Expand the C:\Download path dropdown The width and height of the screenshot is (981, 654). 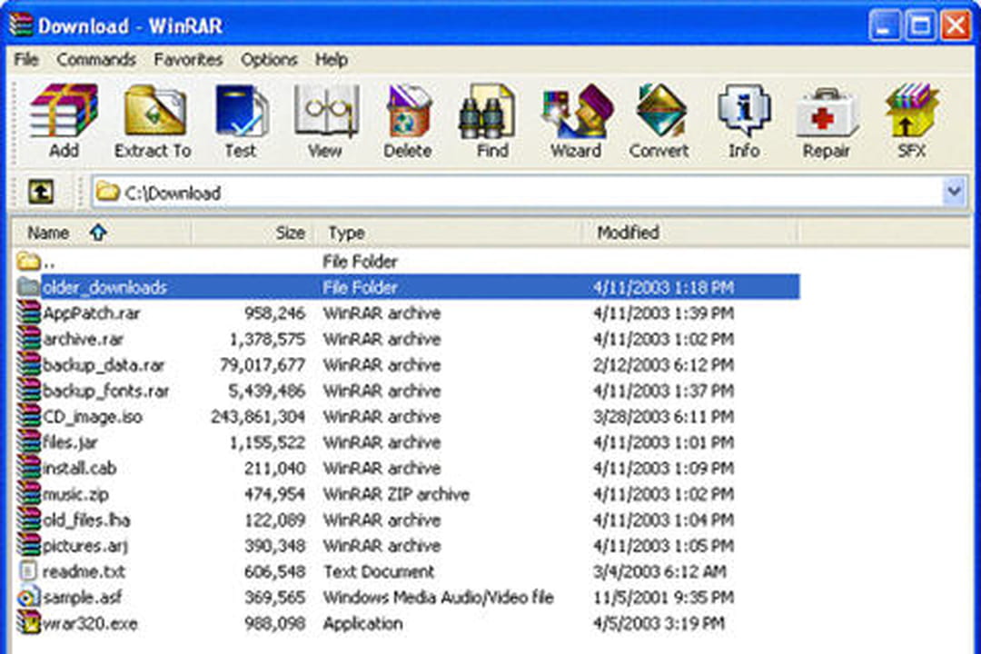(x=954, y=192)
